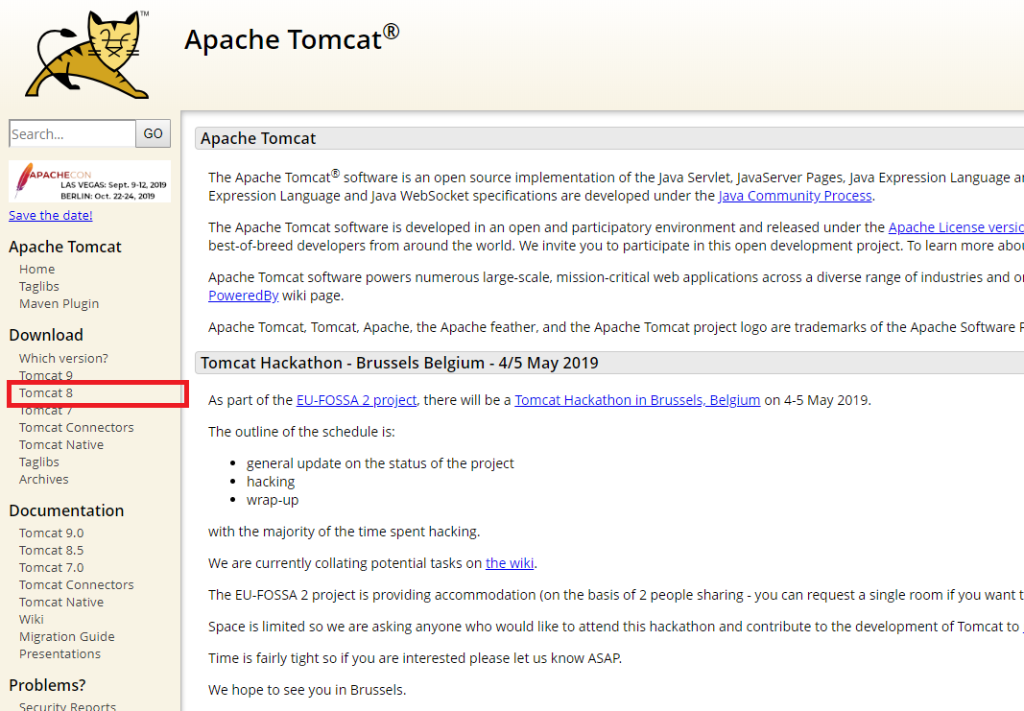This screenshot has width=1024, height=711.
Task: Open Taglibs under Download section
Action: [39, 462]
